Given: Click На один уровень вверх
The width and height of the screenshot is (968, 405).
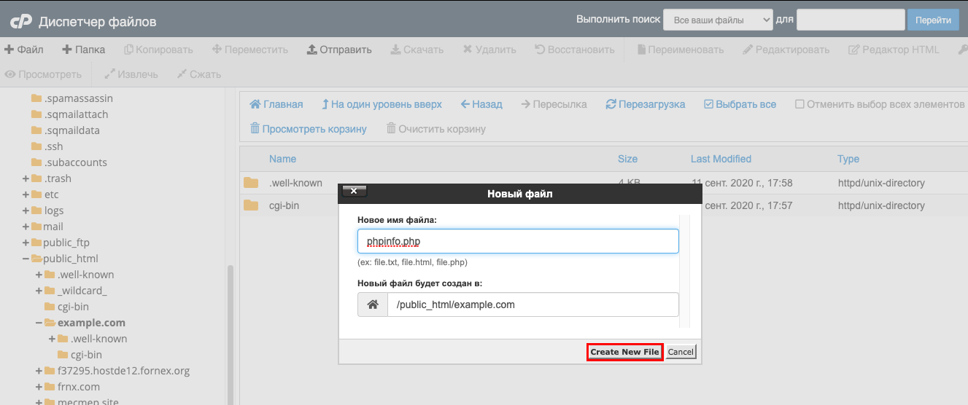Looking at the screenshot, I should pos(382,104).
